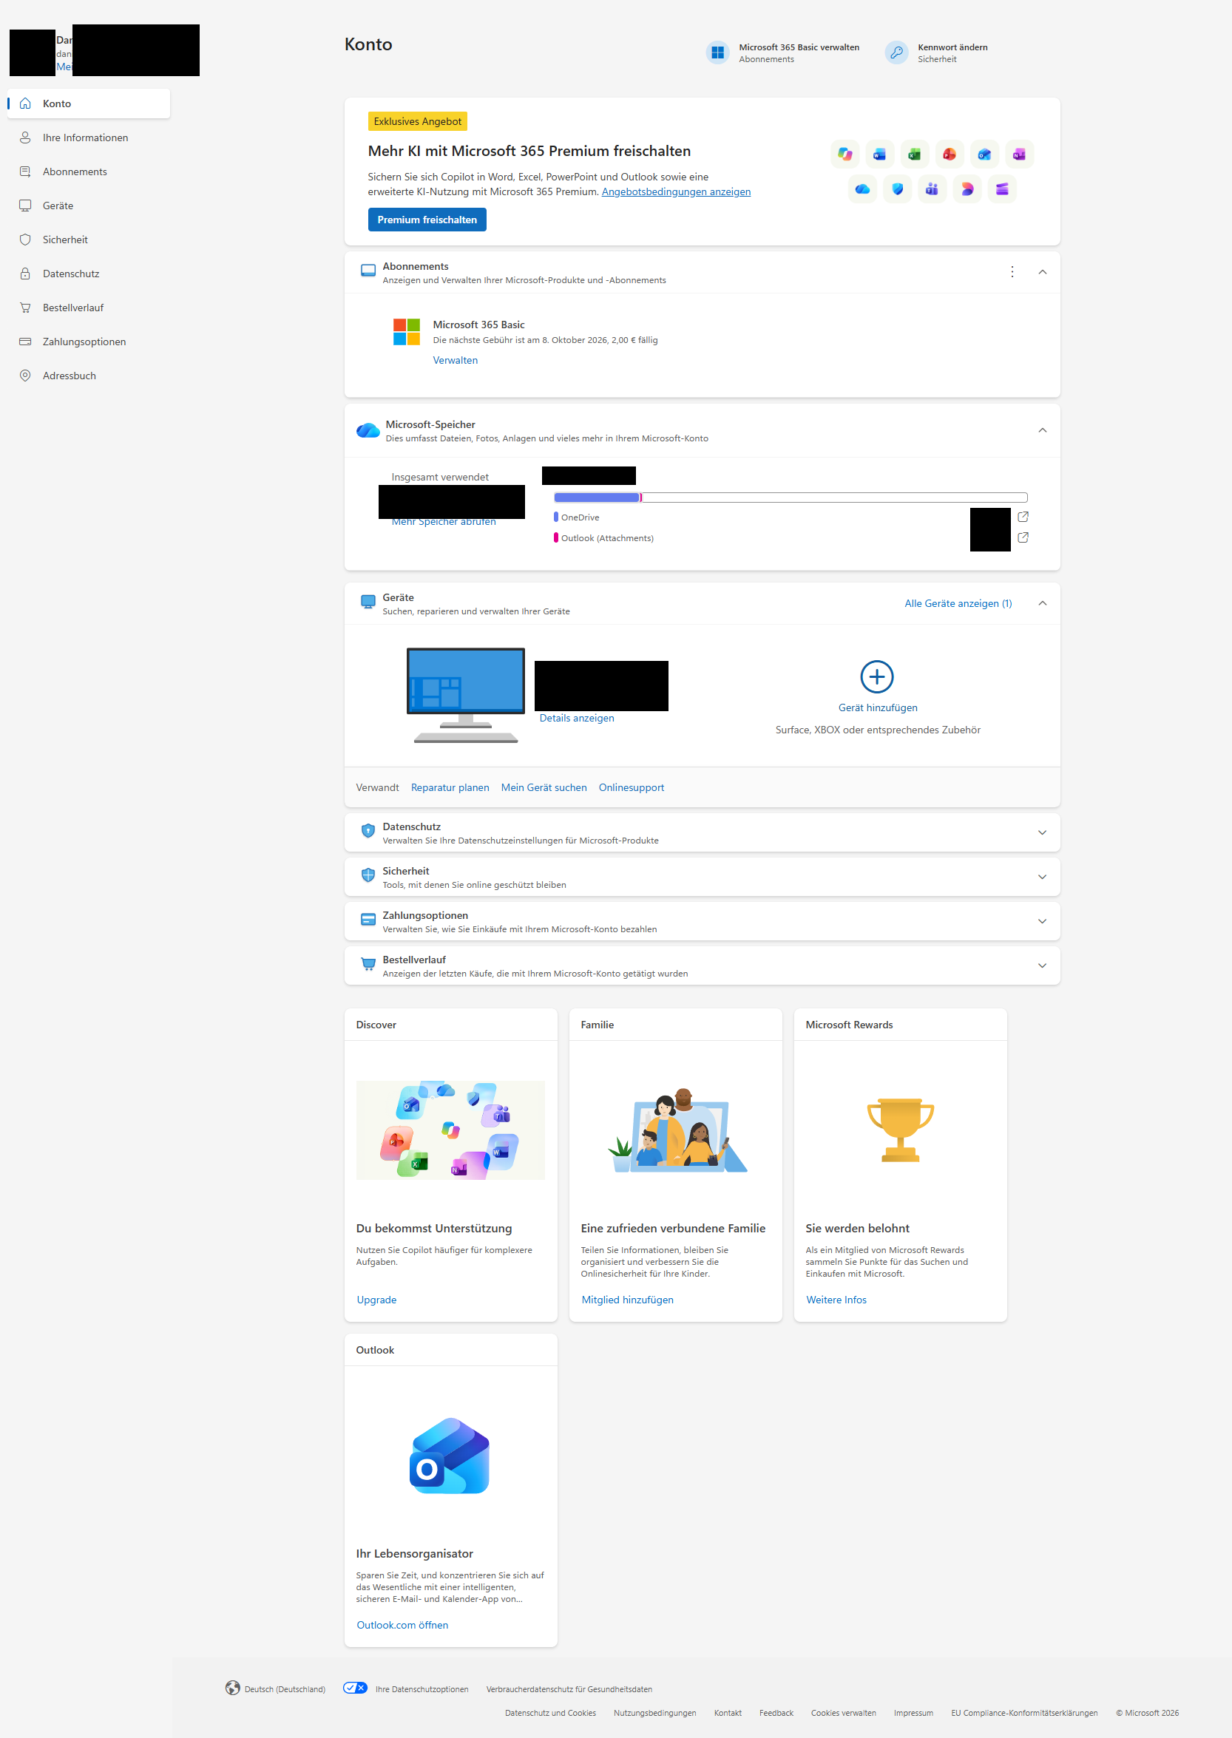Open the Impressum footer link

pos(913,1713)
